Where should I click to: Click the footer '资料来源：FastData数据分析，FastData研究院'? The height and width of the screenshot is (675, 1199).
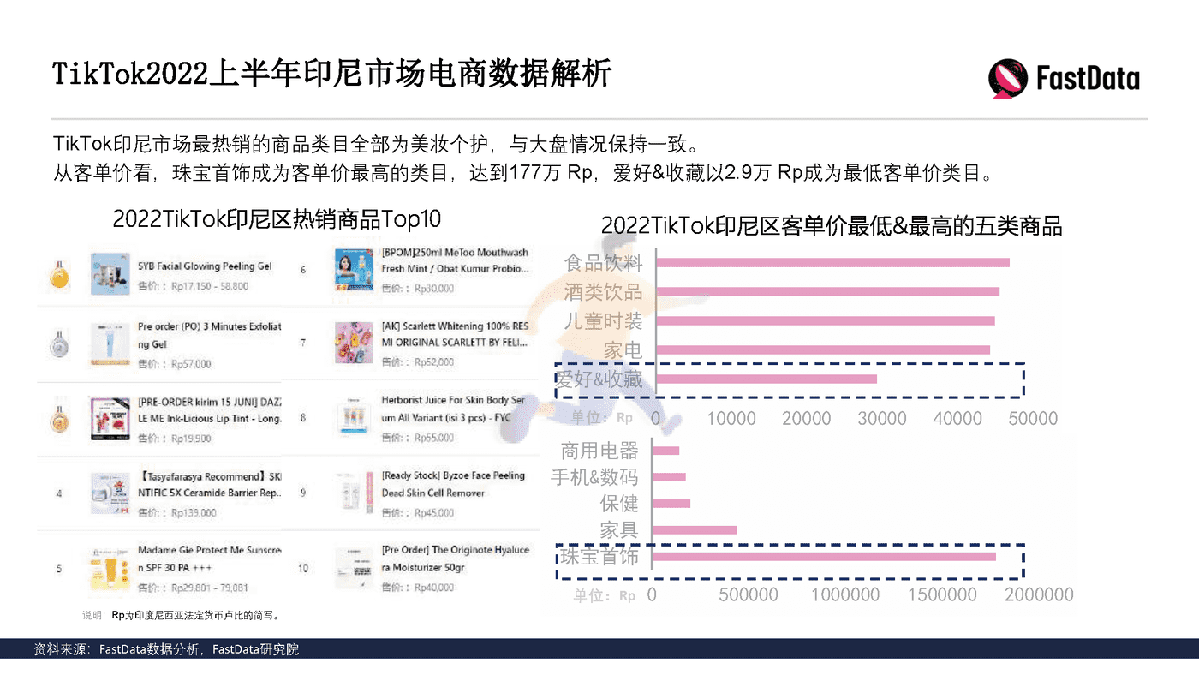pos(166,649)
